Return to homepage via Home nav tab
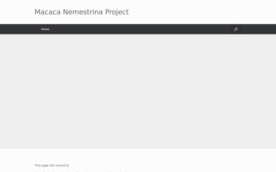The width and height of the screenshot is (276, 172). 45,29
